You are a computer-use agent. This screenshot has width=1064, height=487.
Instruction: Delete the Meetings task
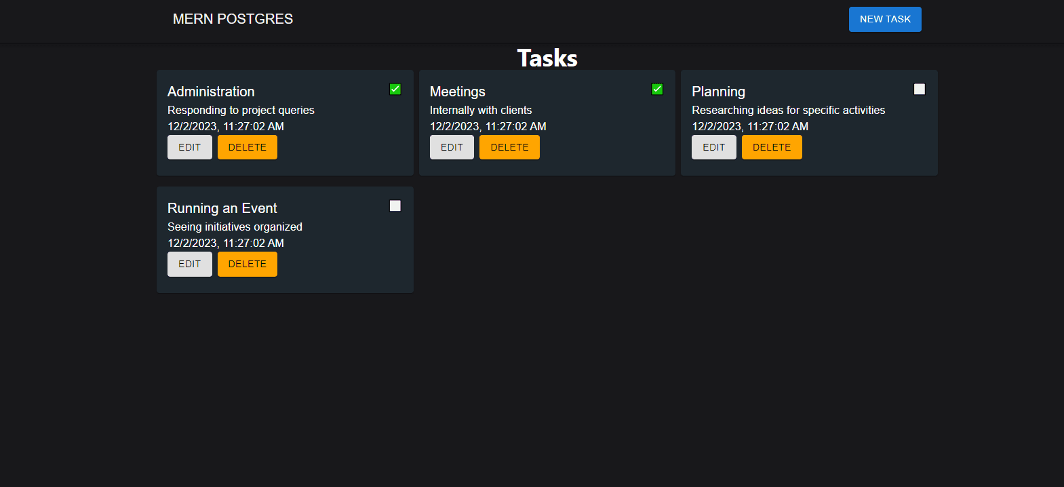tap(509, 147)
